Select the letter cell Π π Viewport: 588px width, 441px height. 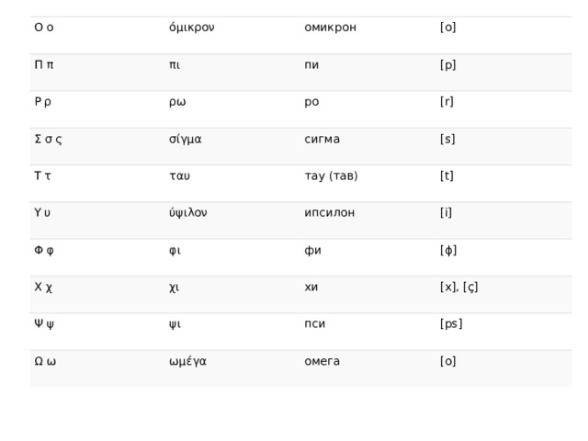tap(44, 64)
